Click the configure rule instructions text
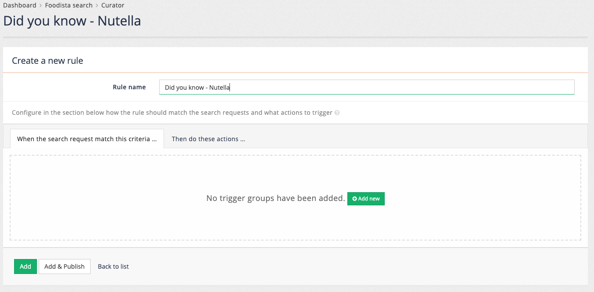 point(171,113)
